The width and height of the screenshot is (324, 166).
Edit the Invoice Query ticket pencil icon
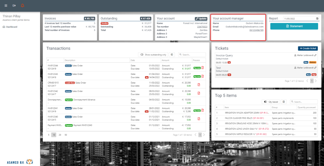[316, 55]
